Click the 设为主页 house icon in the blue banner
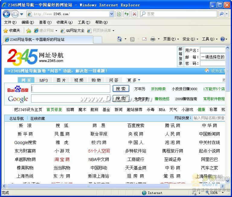The width and height of the screenshot is (232, 197). [x=207, y=71]
